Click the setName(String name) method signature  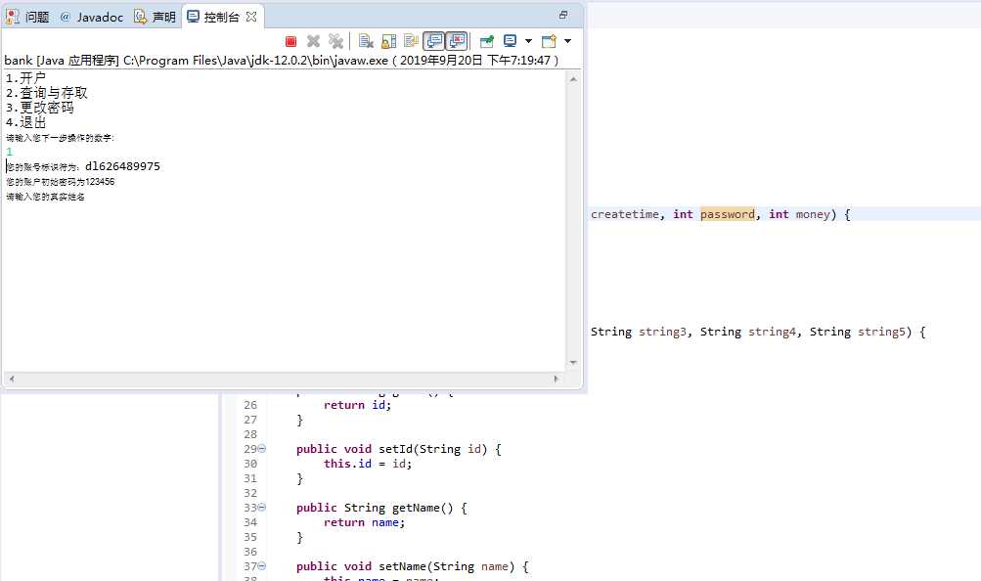click(413, 566)
